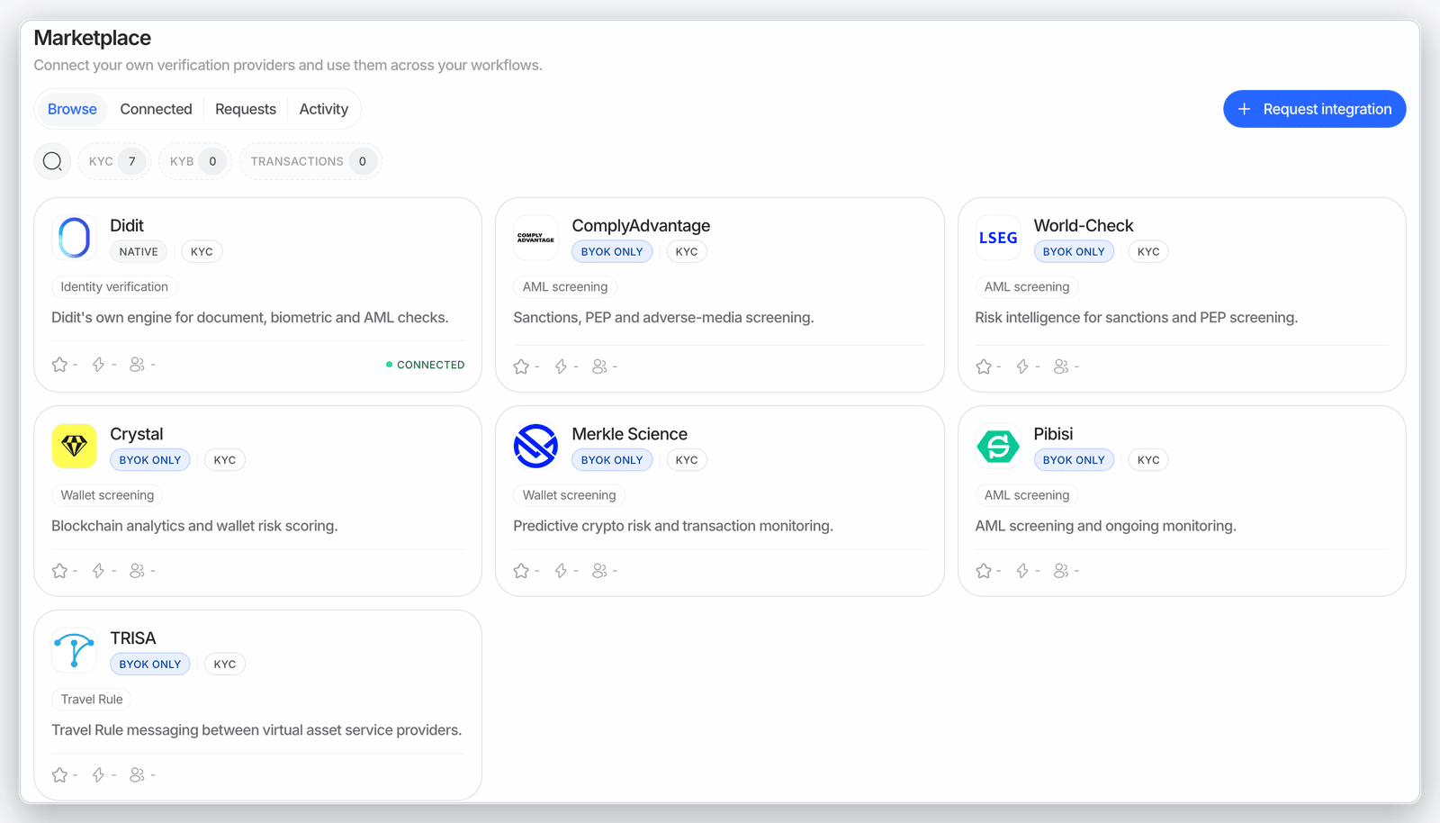Click the yellow Crystal diamond logo
Image resolution: width=1440 pixels, height=823 pixels.
(74, 446)
